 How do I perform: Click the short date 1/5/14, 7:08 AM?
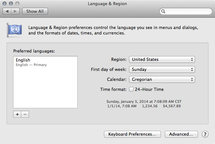point(122,106)
